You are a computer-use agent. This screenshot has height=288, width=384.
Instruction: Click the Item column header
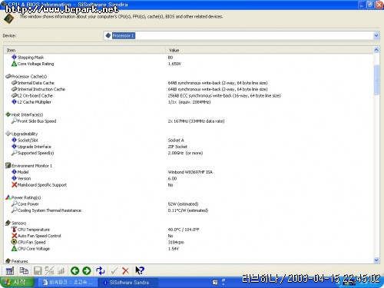click(x=84, y=50)
